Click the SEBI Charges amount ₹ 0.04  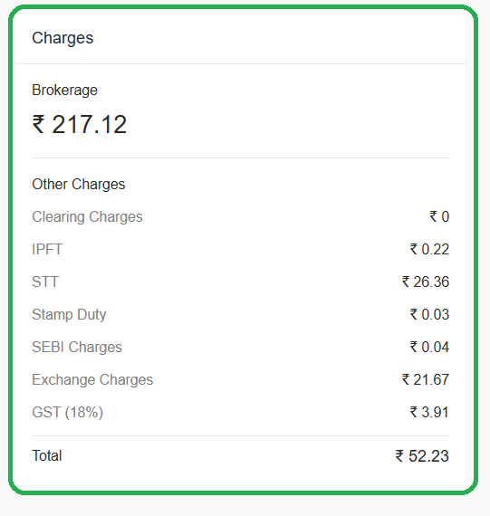point(429,347)
